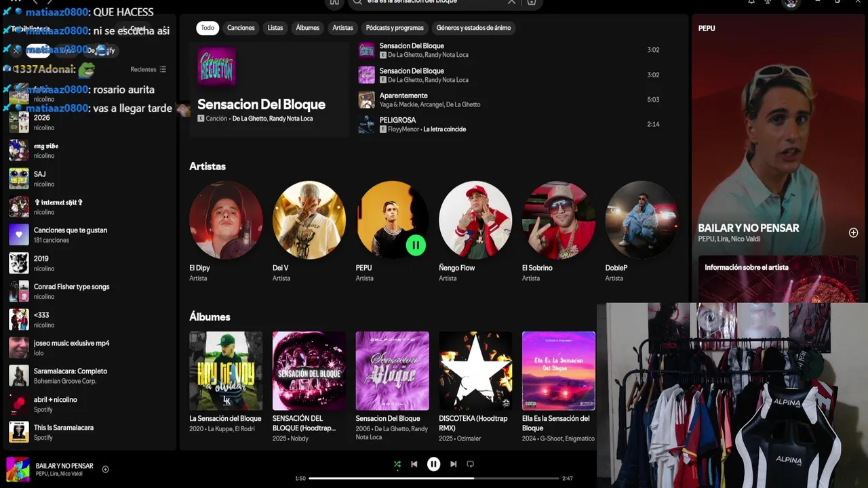Image resolution: width=868 pixels, height=488 pixels.
Task: Open the Artistas section heading
Action: pos(208,166)
